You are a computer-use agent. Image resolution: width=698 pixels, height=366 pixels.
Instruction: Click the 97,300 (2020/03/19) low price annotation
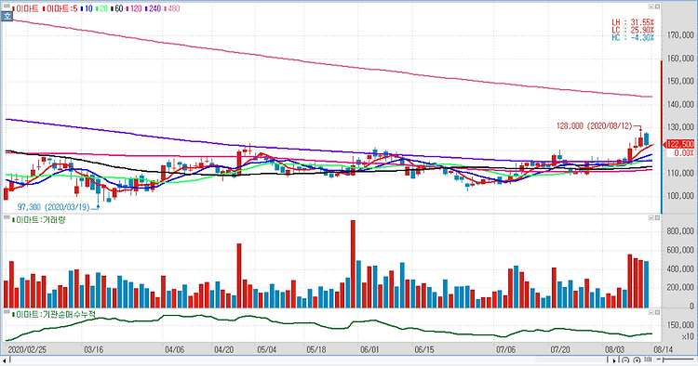pyautogui.click(x=53, y=207)
